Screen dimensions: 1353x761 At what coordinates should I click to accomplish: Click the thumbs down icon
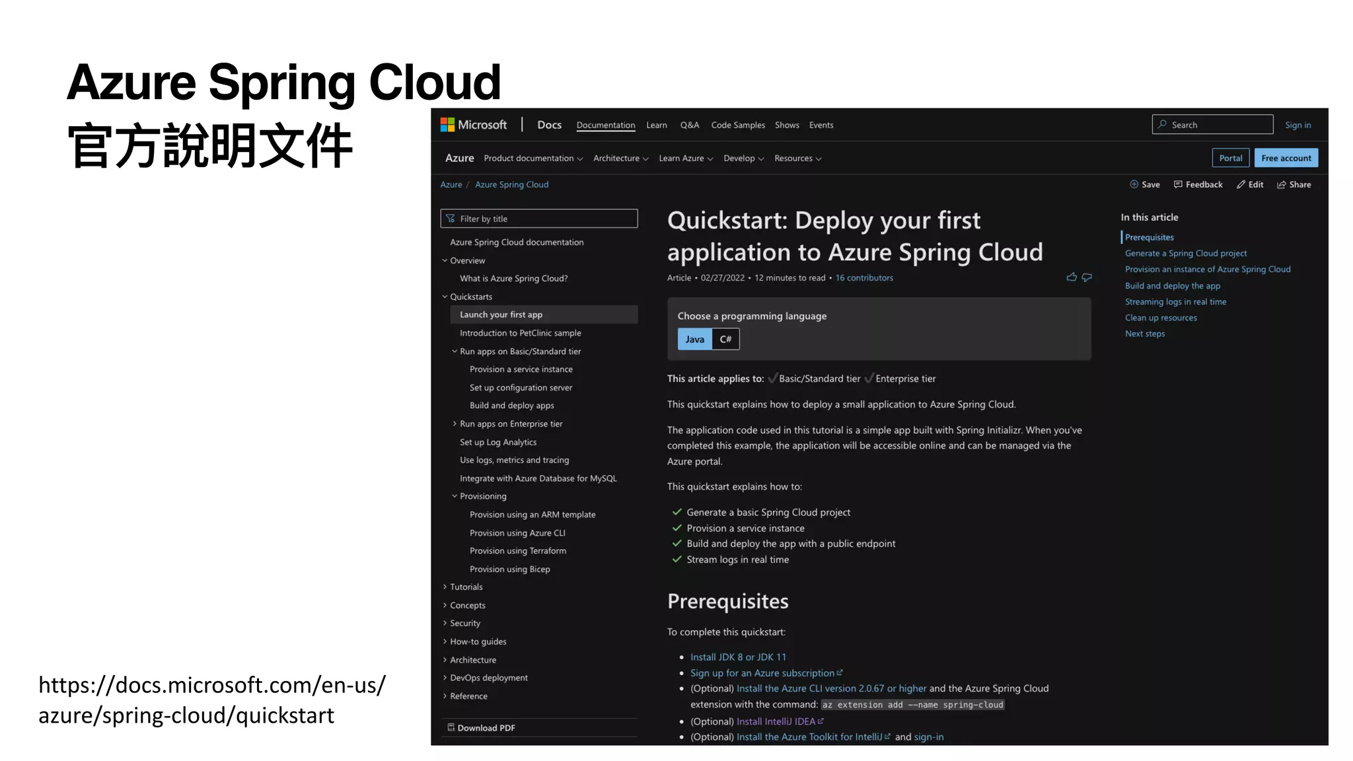[1087, 277]
